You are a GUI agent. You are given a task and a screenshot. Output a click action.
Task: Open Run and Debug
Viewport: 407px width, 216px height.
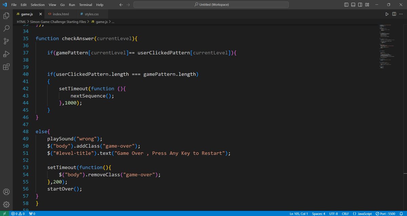[x=6, y=54]
